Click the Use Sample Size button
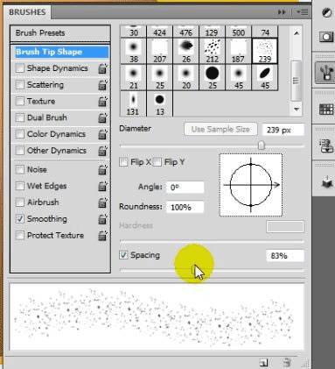 click(220, 129)
